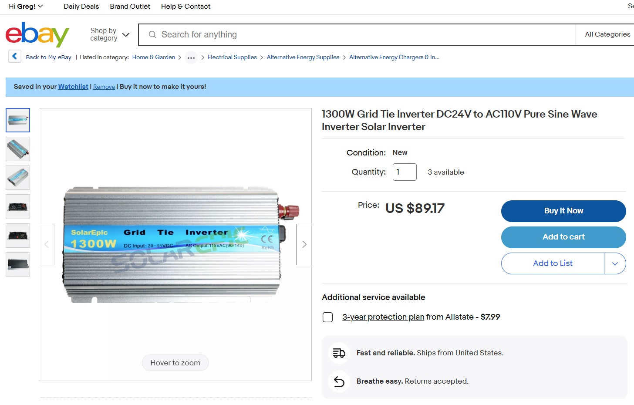Click the Quantity input field
Screen dimensions: 634x405
coord(405,172)
